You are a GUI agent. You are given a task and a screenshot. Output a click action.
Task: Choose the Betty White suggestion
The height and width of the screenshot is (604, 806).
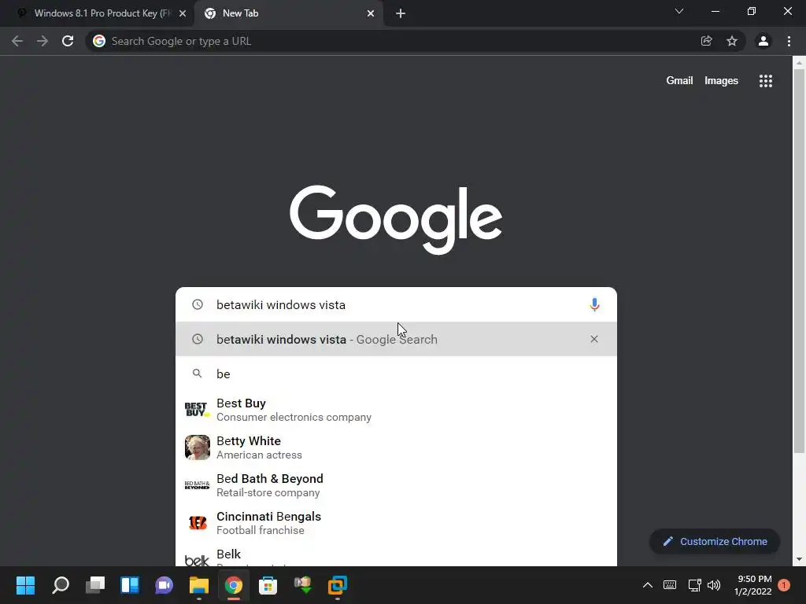coord(396,447)
